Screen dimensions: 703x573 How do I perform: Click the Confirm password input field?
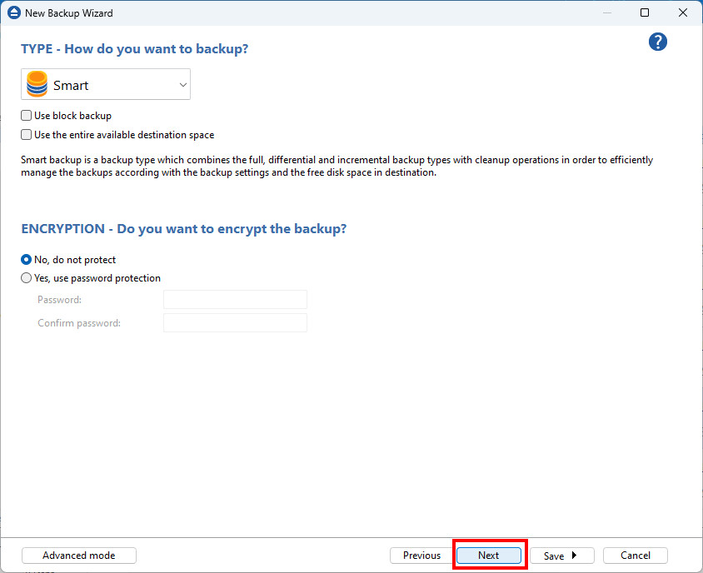(x=235, y=323)
